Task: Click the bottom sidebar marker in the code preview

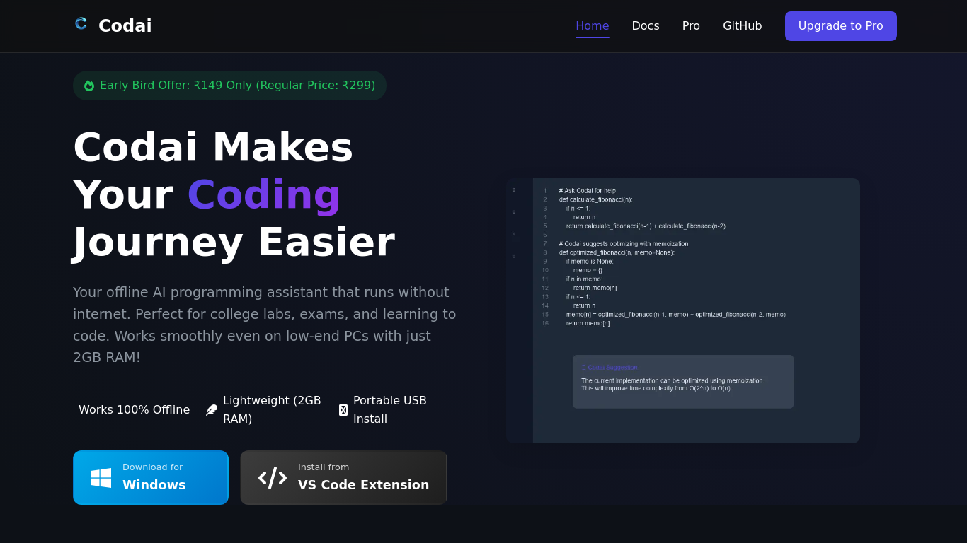Action: 513,257
